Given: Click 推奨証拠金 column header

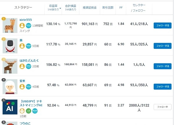Looking at the screenshot, I should 90,8.
